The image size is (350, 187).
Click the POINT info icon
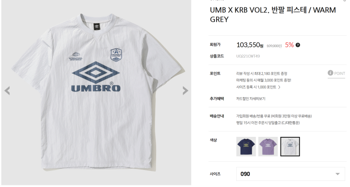coord(330,73)
